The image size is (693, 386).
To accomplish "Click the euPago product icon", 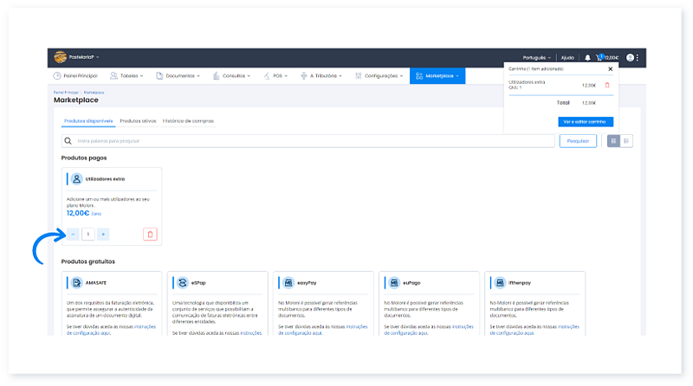I will click(394, 283).
